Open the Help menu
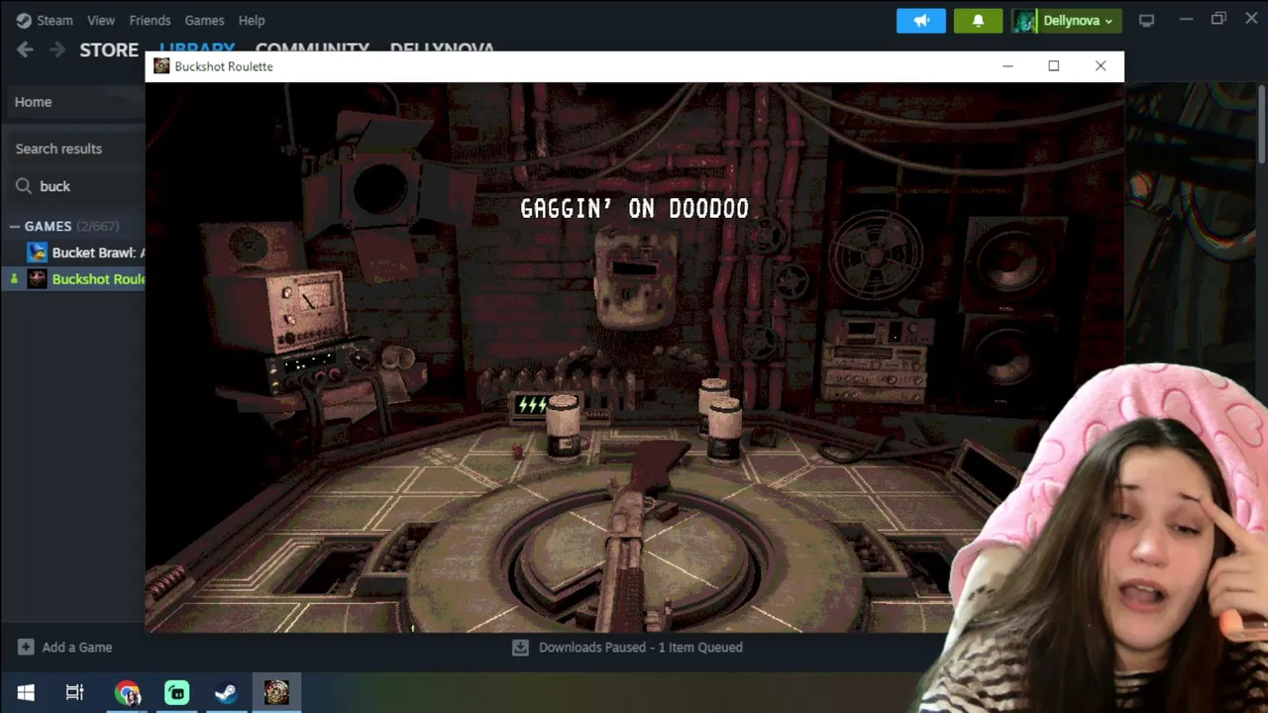1268x713 pixels. (252, 20)
